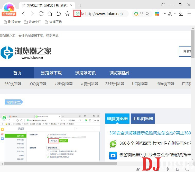The width and height of the screenshot is (195, 172).
Task: Click the site 搜索 search box
Action: pyautogui.click(x=185, y=51)
